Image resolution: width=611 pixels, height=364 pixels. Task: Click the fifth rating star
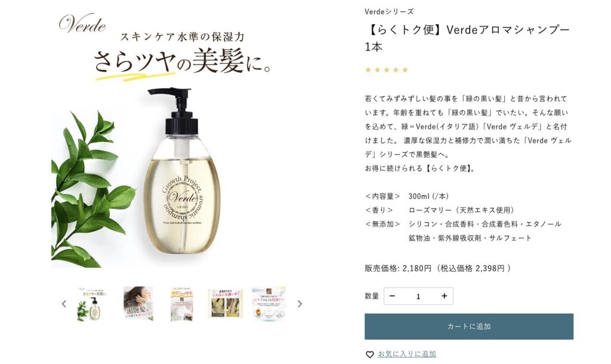pos(405,70)
